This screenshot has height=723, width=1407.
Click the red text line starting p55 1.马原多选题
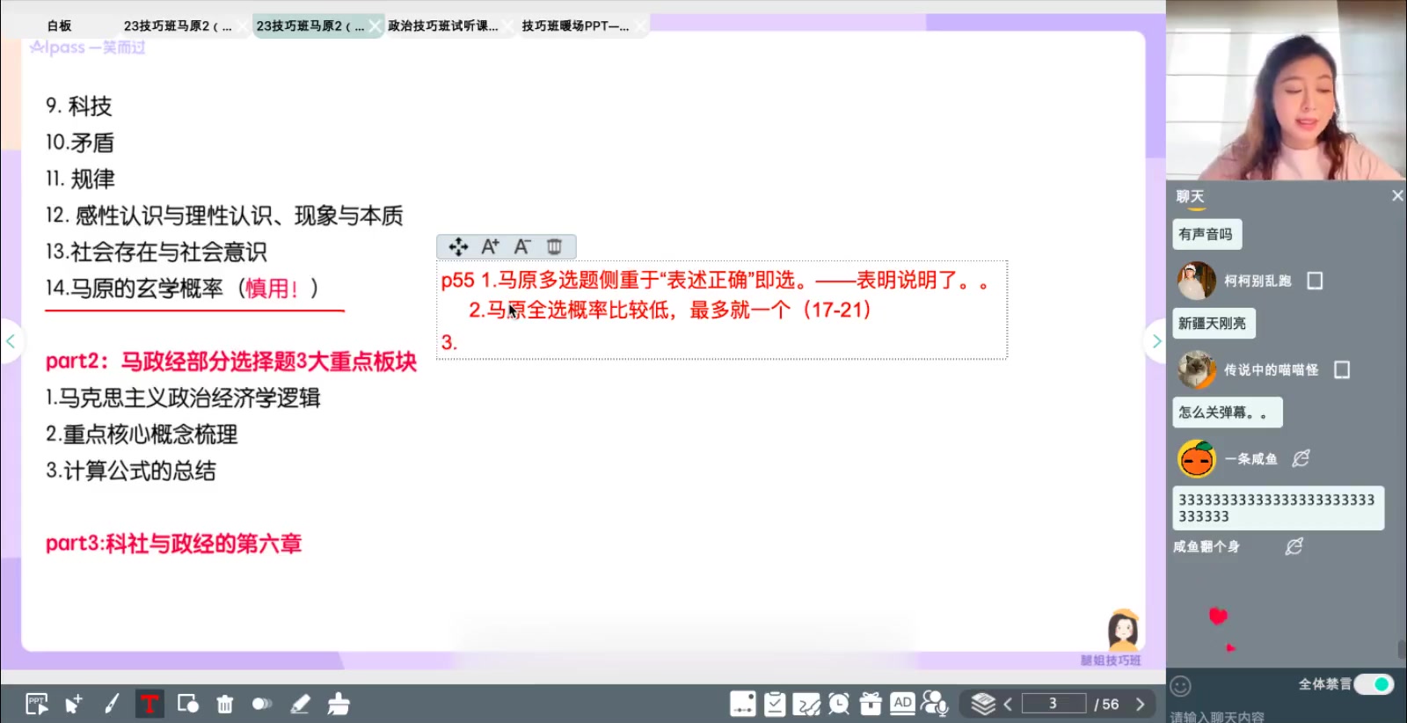(x=715, y=281)
